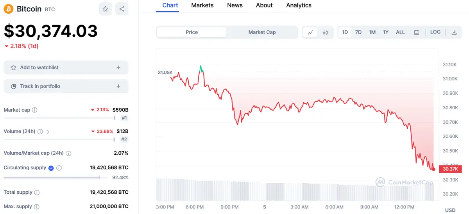The height and width of the screenshot is (214, 469).
Task: Click the star favorite icon beside Bitcoin
Action: (106, 9)
